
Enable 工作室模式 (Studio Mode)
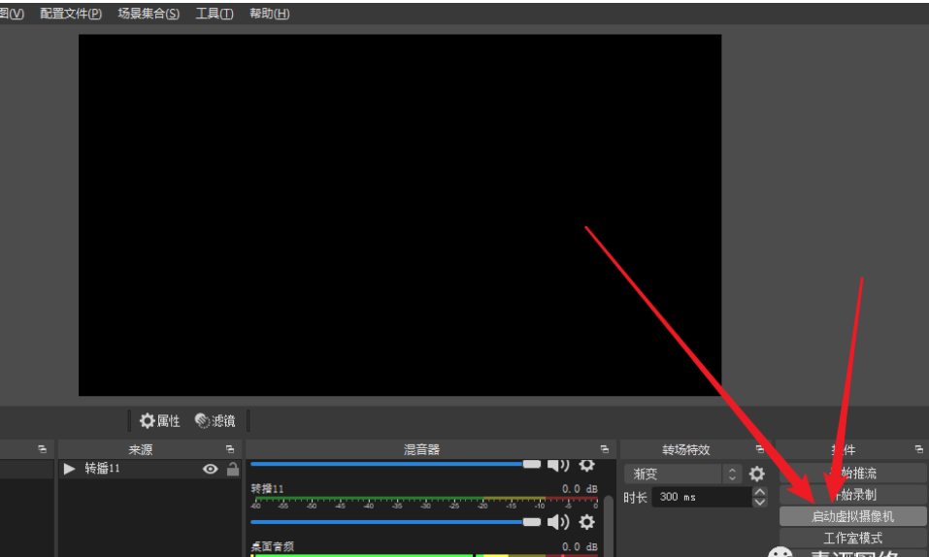[852, 538]
